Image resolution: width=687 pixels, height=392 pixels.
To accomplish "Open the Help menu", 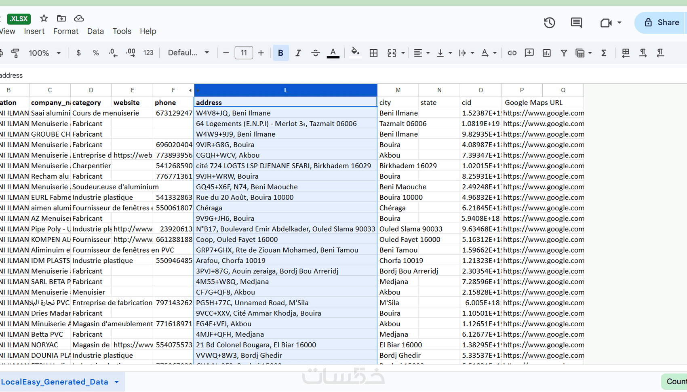I will [148, 31].
